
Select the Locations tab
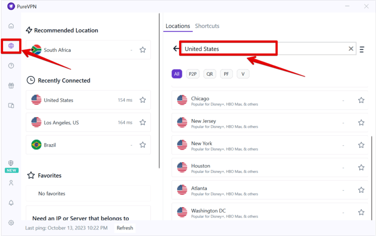point(178,26)
